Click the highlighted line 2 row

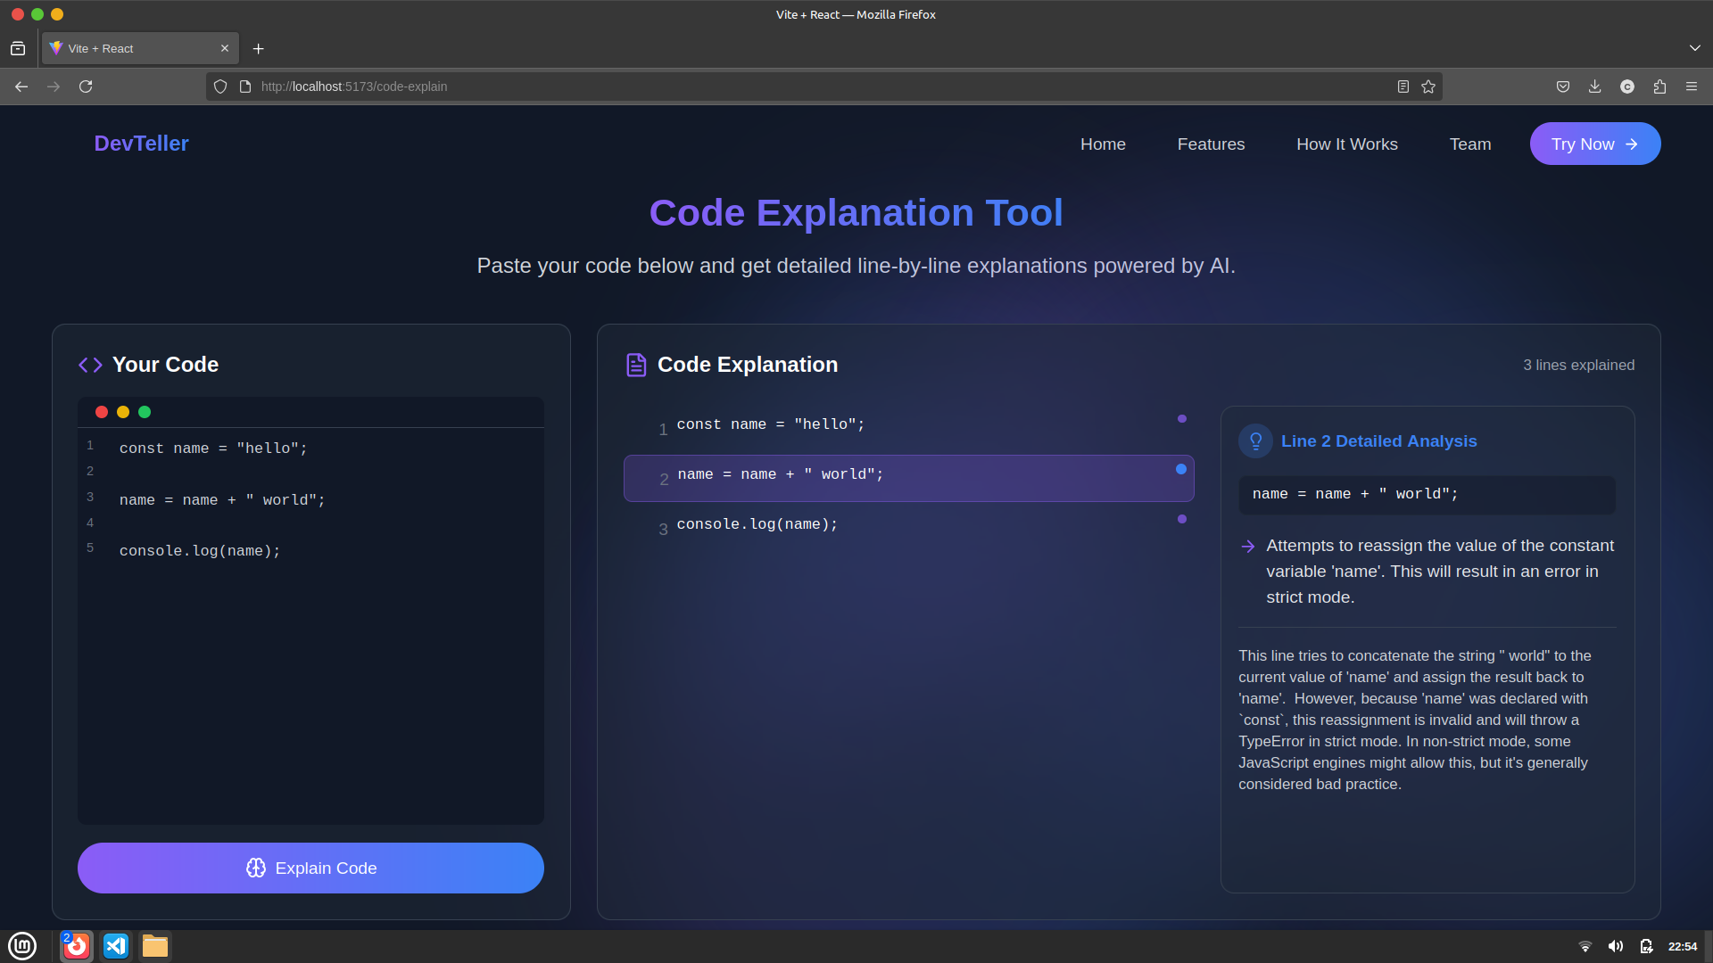[908, 478]
